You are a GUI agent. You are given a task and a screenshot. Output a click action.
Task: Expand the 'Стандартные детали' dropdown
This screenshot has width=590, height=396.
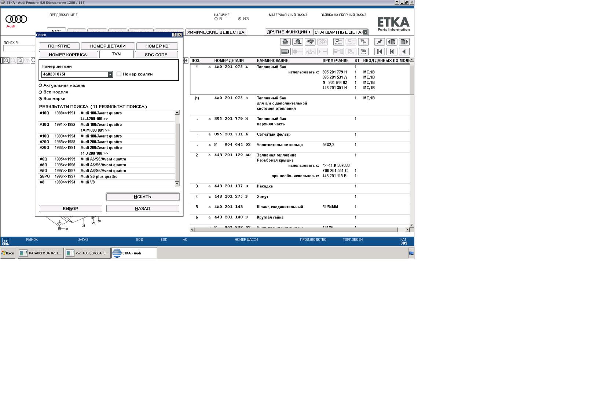[365, 32]
